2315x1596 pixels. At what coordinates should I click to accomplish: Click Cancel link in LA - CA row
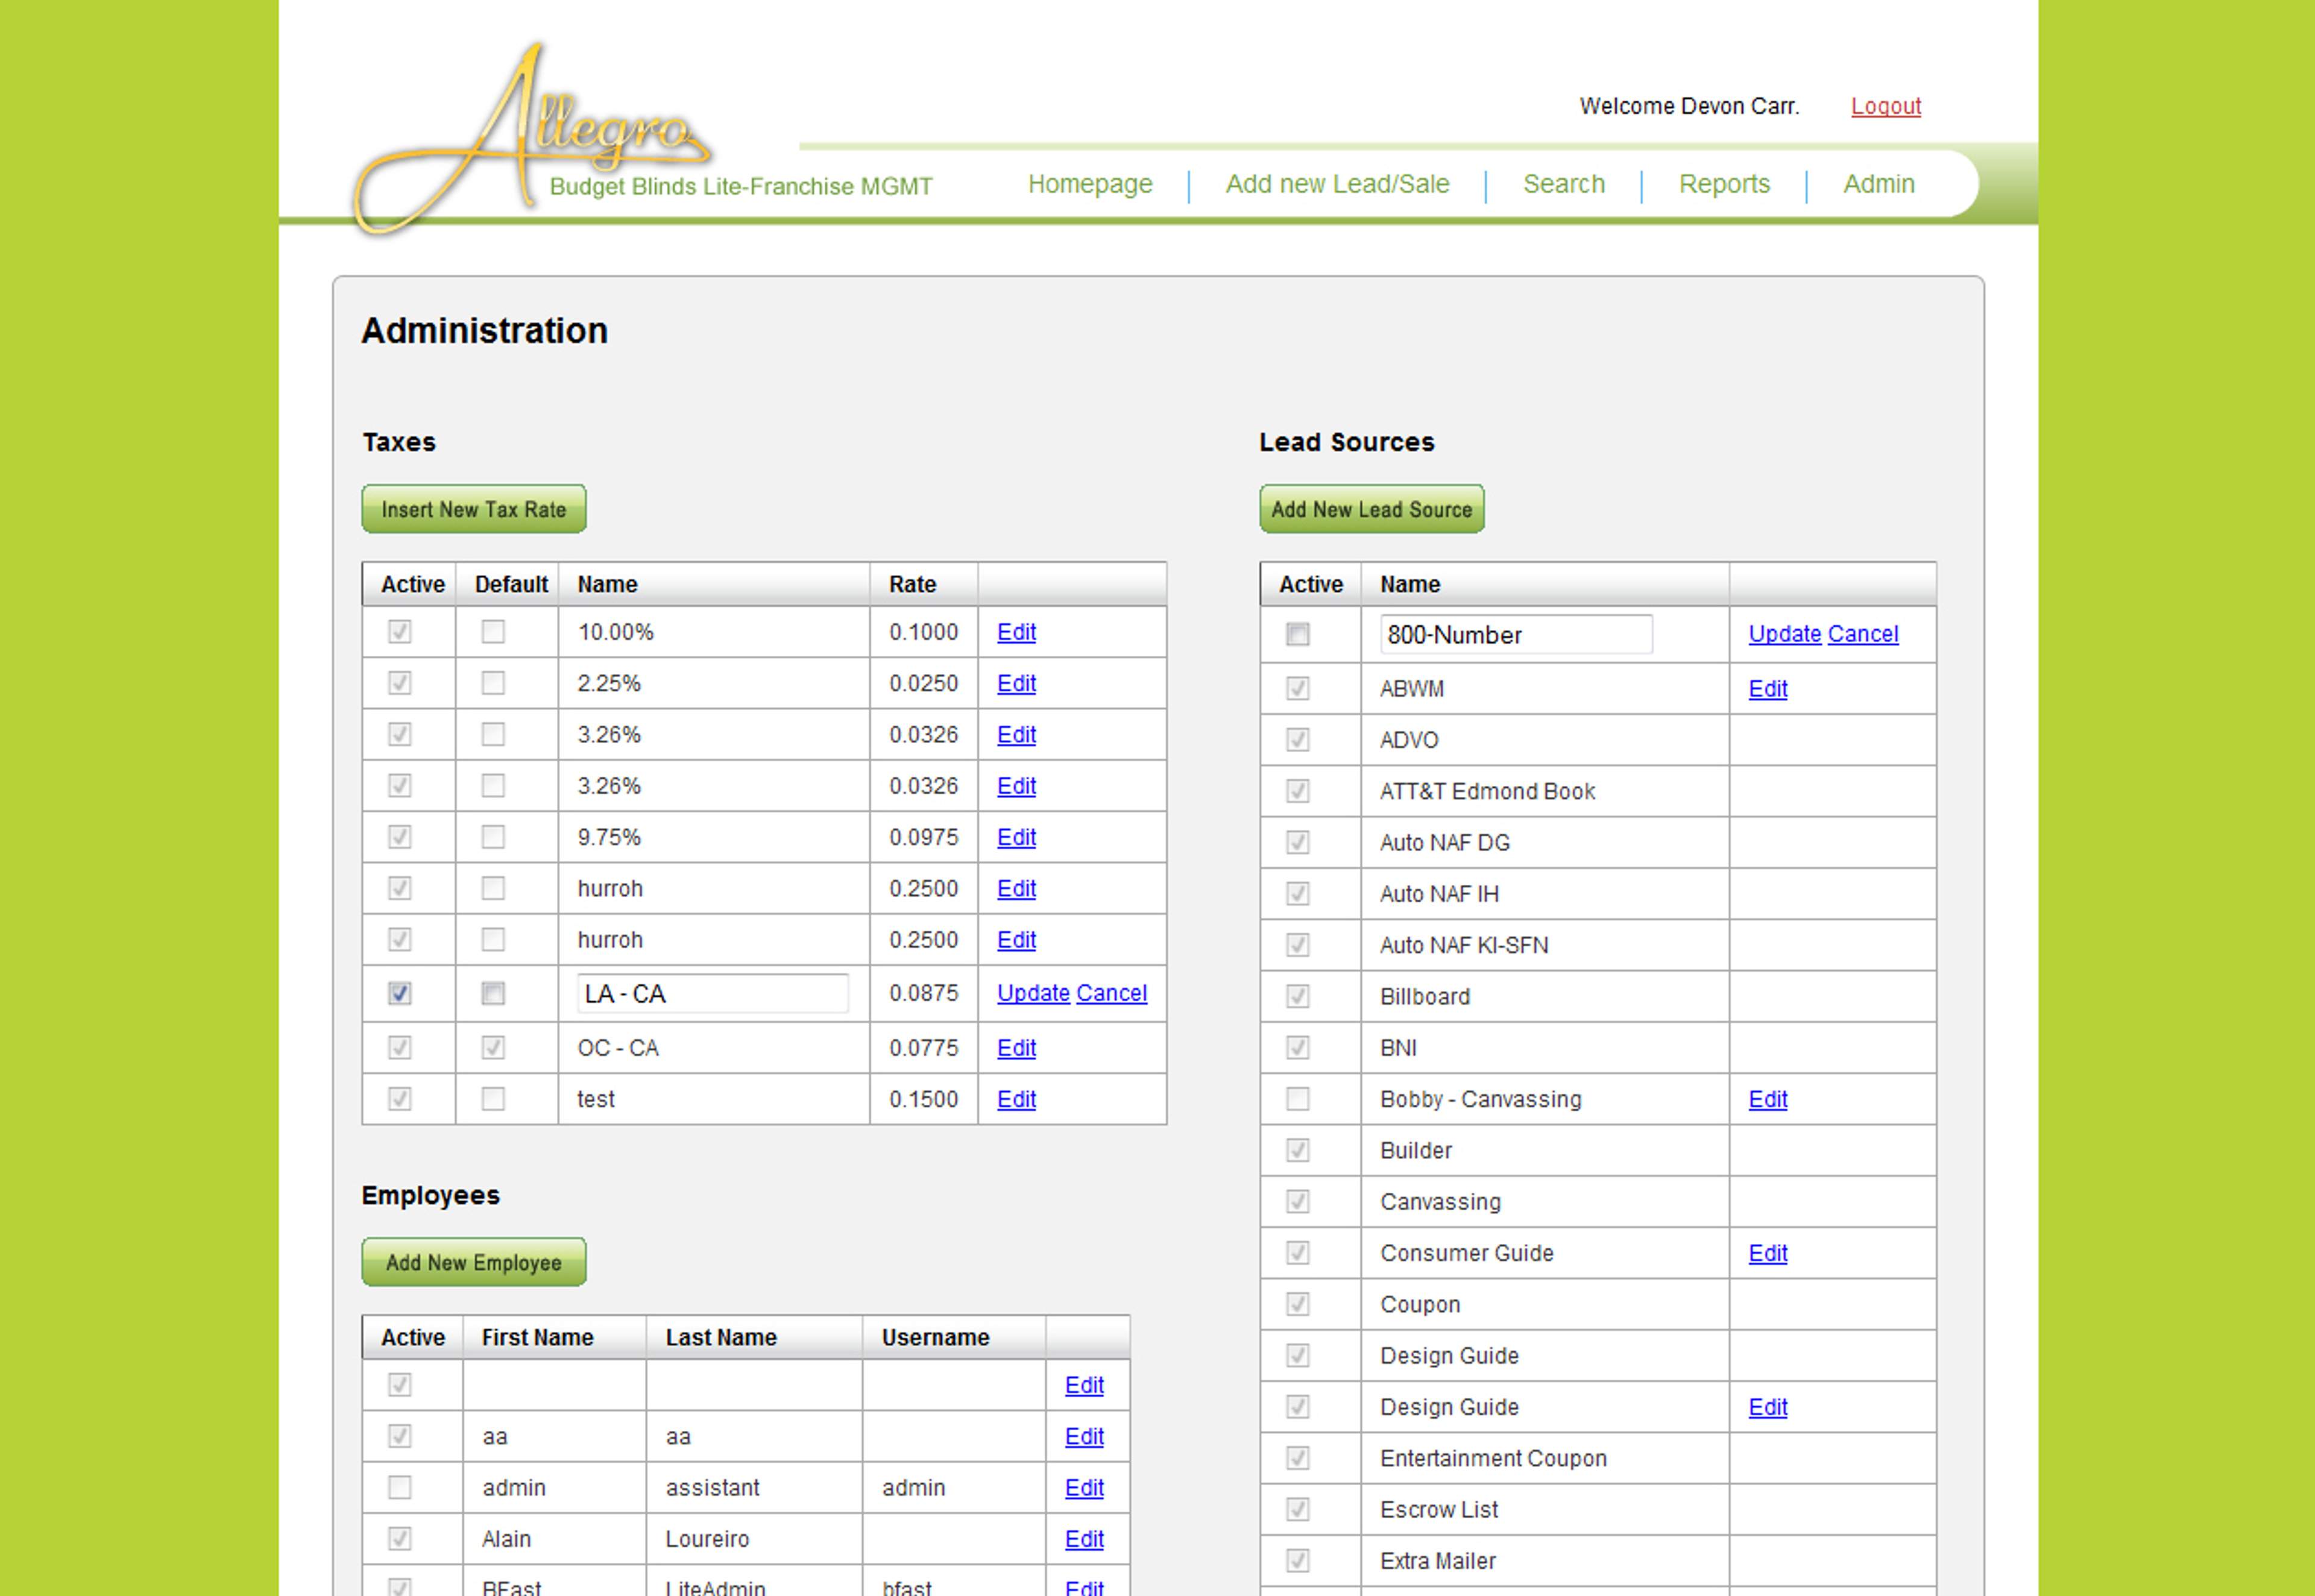[1112, 993]
